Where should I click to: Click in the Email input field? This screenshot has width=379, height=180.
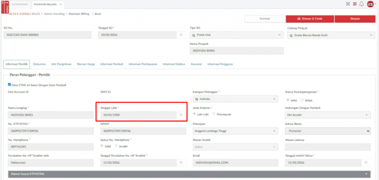tap(237, 163)
